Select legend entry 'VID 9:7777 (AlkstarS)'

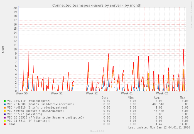(24, 114)
